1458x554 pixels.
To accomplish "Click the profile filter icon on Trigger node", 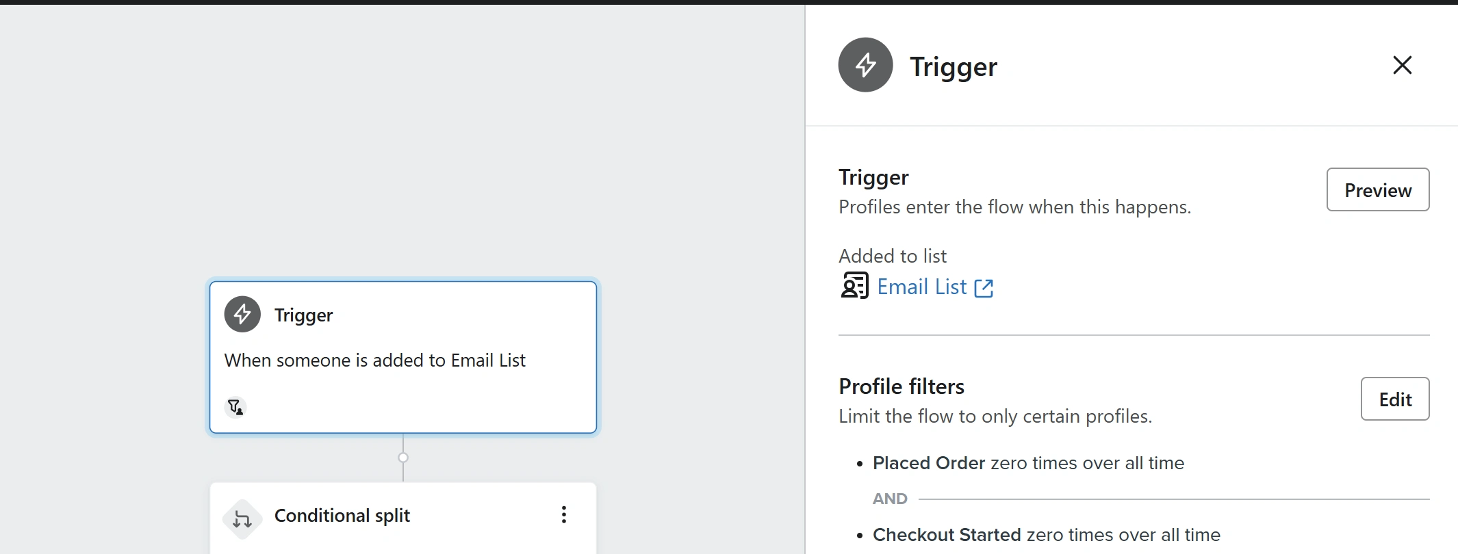I will point(235,408).
